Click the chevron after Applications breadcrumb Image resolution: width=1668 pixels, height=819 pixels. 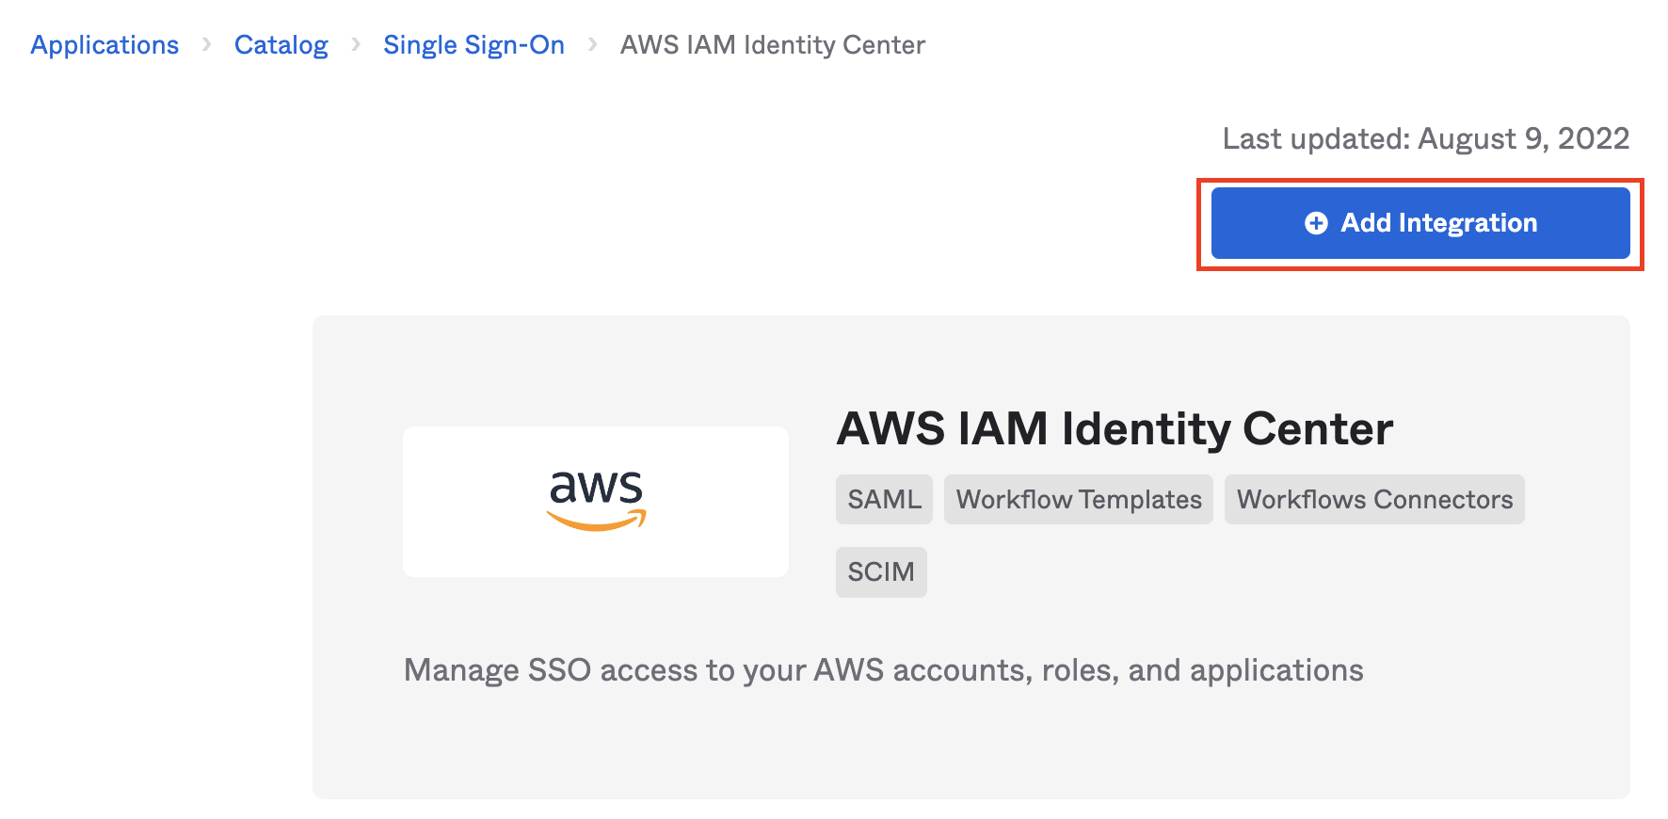coord(207,44)
